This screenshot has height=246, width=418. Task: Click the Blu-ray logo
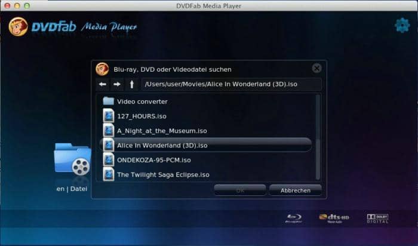point(294,219)
